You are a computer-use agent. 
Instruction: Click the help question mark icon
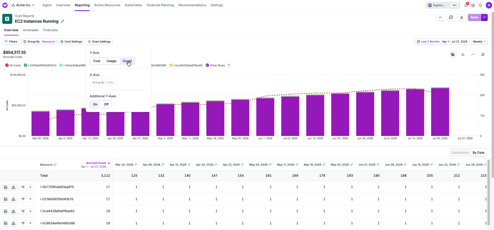pos(480,5)
